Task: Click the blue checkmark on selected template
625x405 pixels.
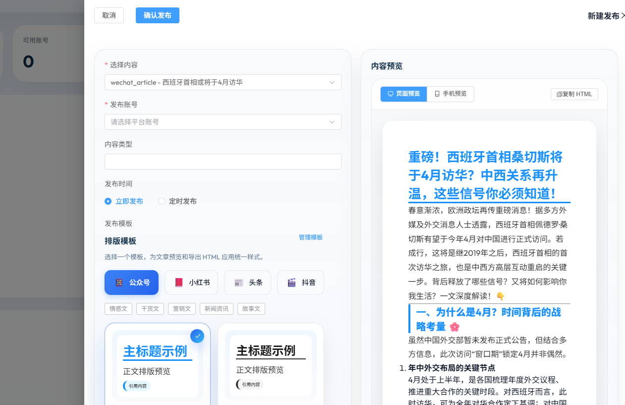Action: (197, 336)
